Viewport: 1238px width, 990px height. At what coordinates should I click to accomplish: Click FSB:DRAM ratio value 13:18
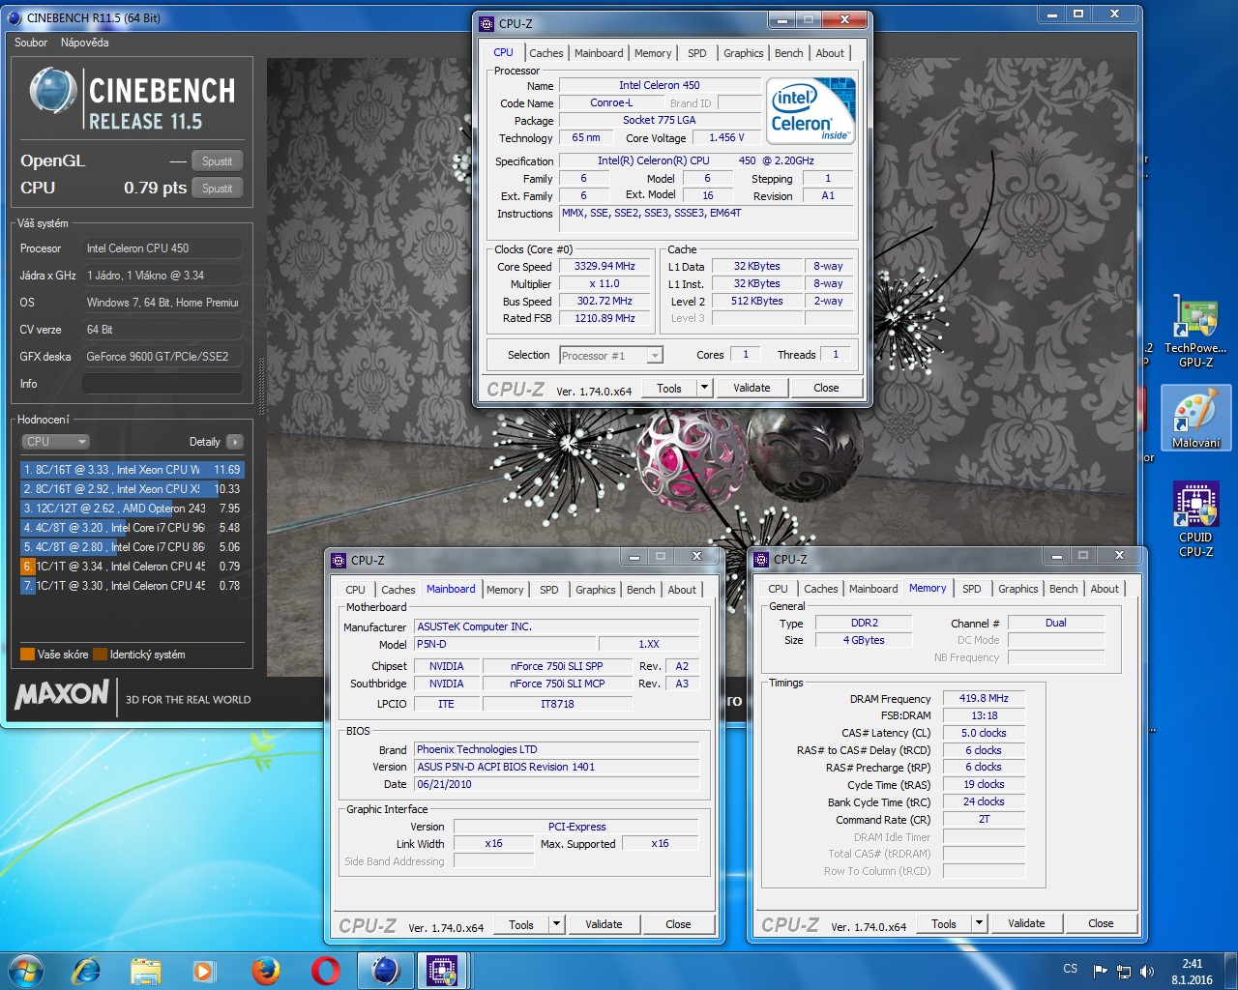click(984, 715)
